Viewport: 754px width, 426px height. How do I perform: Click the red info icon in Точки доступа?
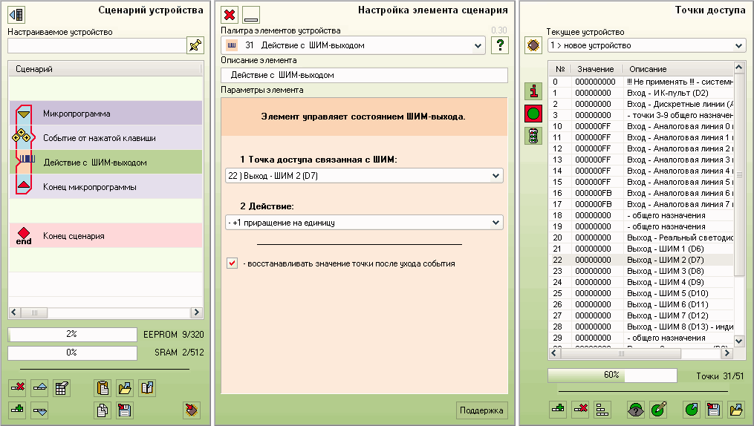click(533, 91)
